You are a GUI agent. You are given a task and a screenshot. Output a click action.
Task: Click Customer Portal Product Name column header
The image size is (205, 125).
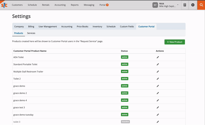click(x=30, y=51)
